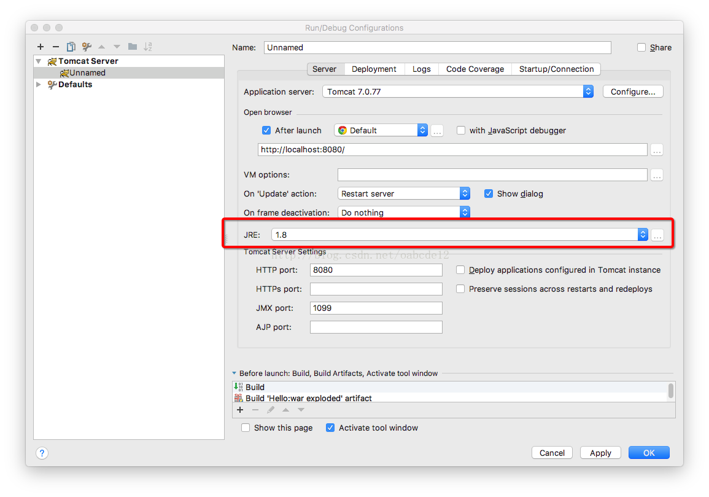The image size is (709, 497).
Task: Open Default browser dropdown
Action: click(x=381, y=130)
